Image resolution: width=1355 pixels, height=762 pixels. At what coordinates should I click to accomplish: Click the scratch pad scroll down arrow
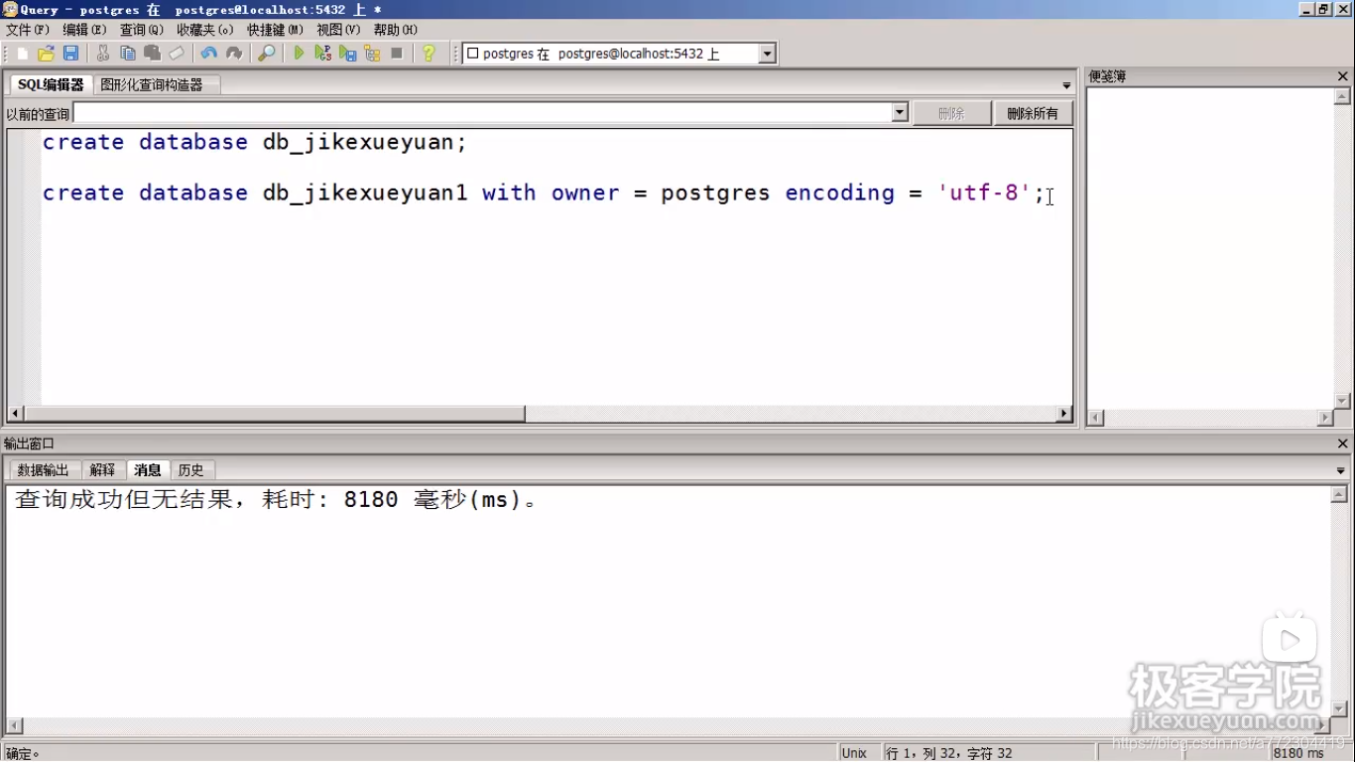1342,401
